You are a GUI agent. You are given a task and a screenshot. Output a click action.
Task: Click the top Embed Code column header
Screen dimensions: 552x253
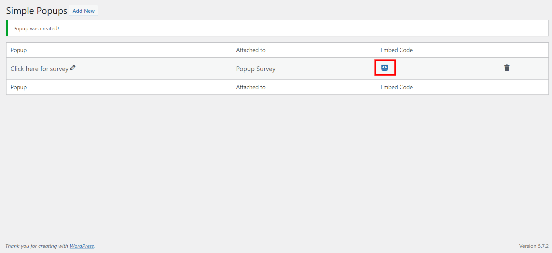[x=396, y=50]
